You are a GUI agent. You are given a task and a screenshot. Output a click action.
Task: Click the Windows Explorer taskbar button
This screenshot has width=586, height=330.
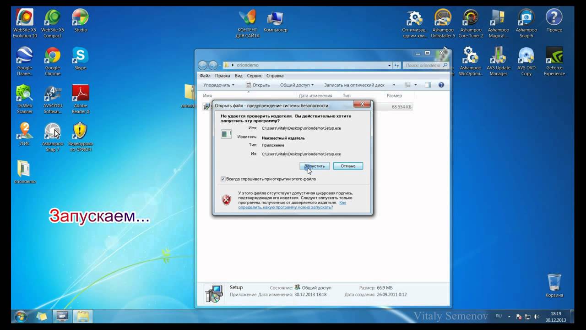pyautogui.click(x=83, y=316)
